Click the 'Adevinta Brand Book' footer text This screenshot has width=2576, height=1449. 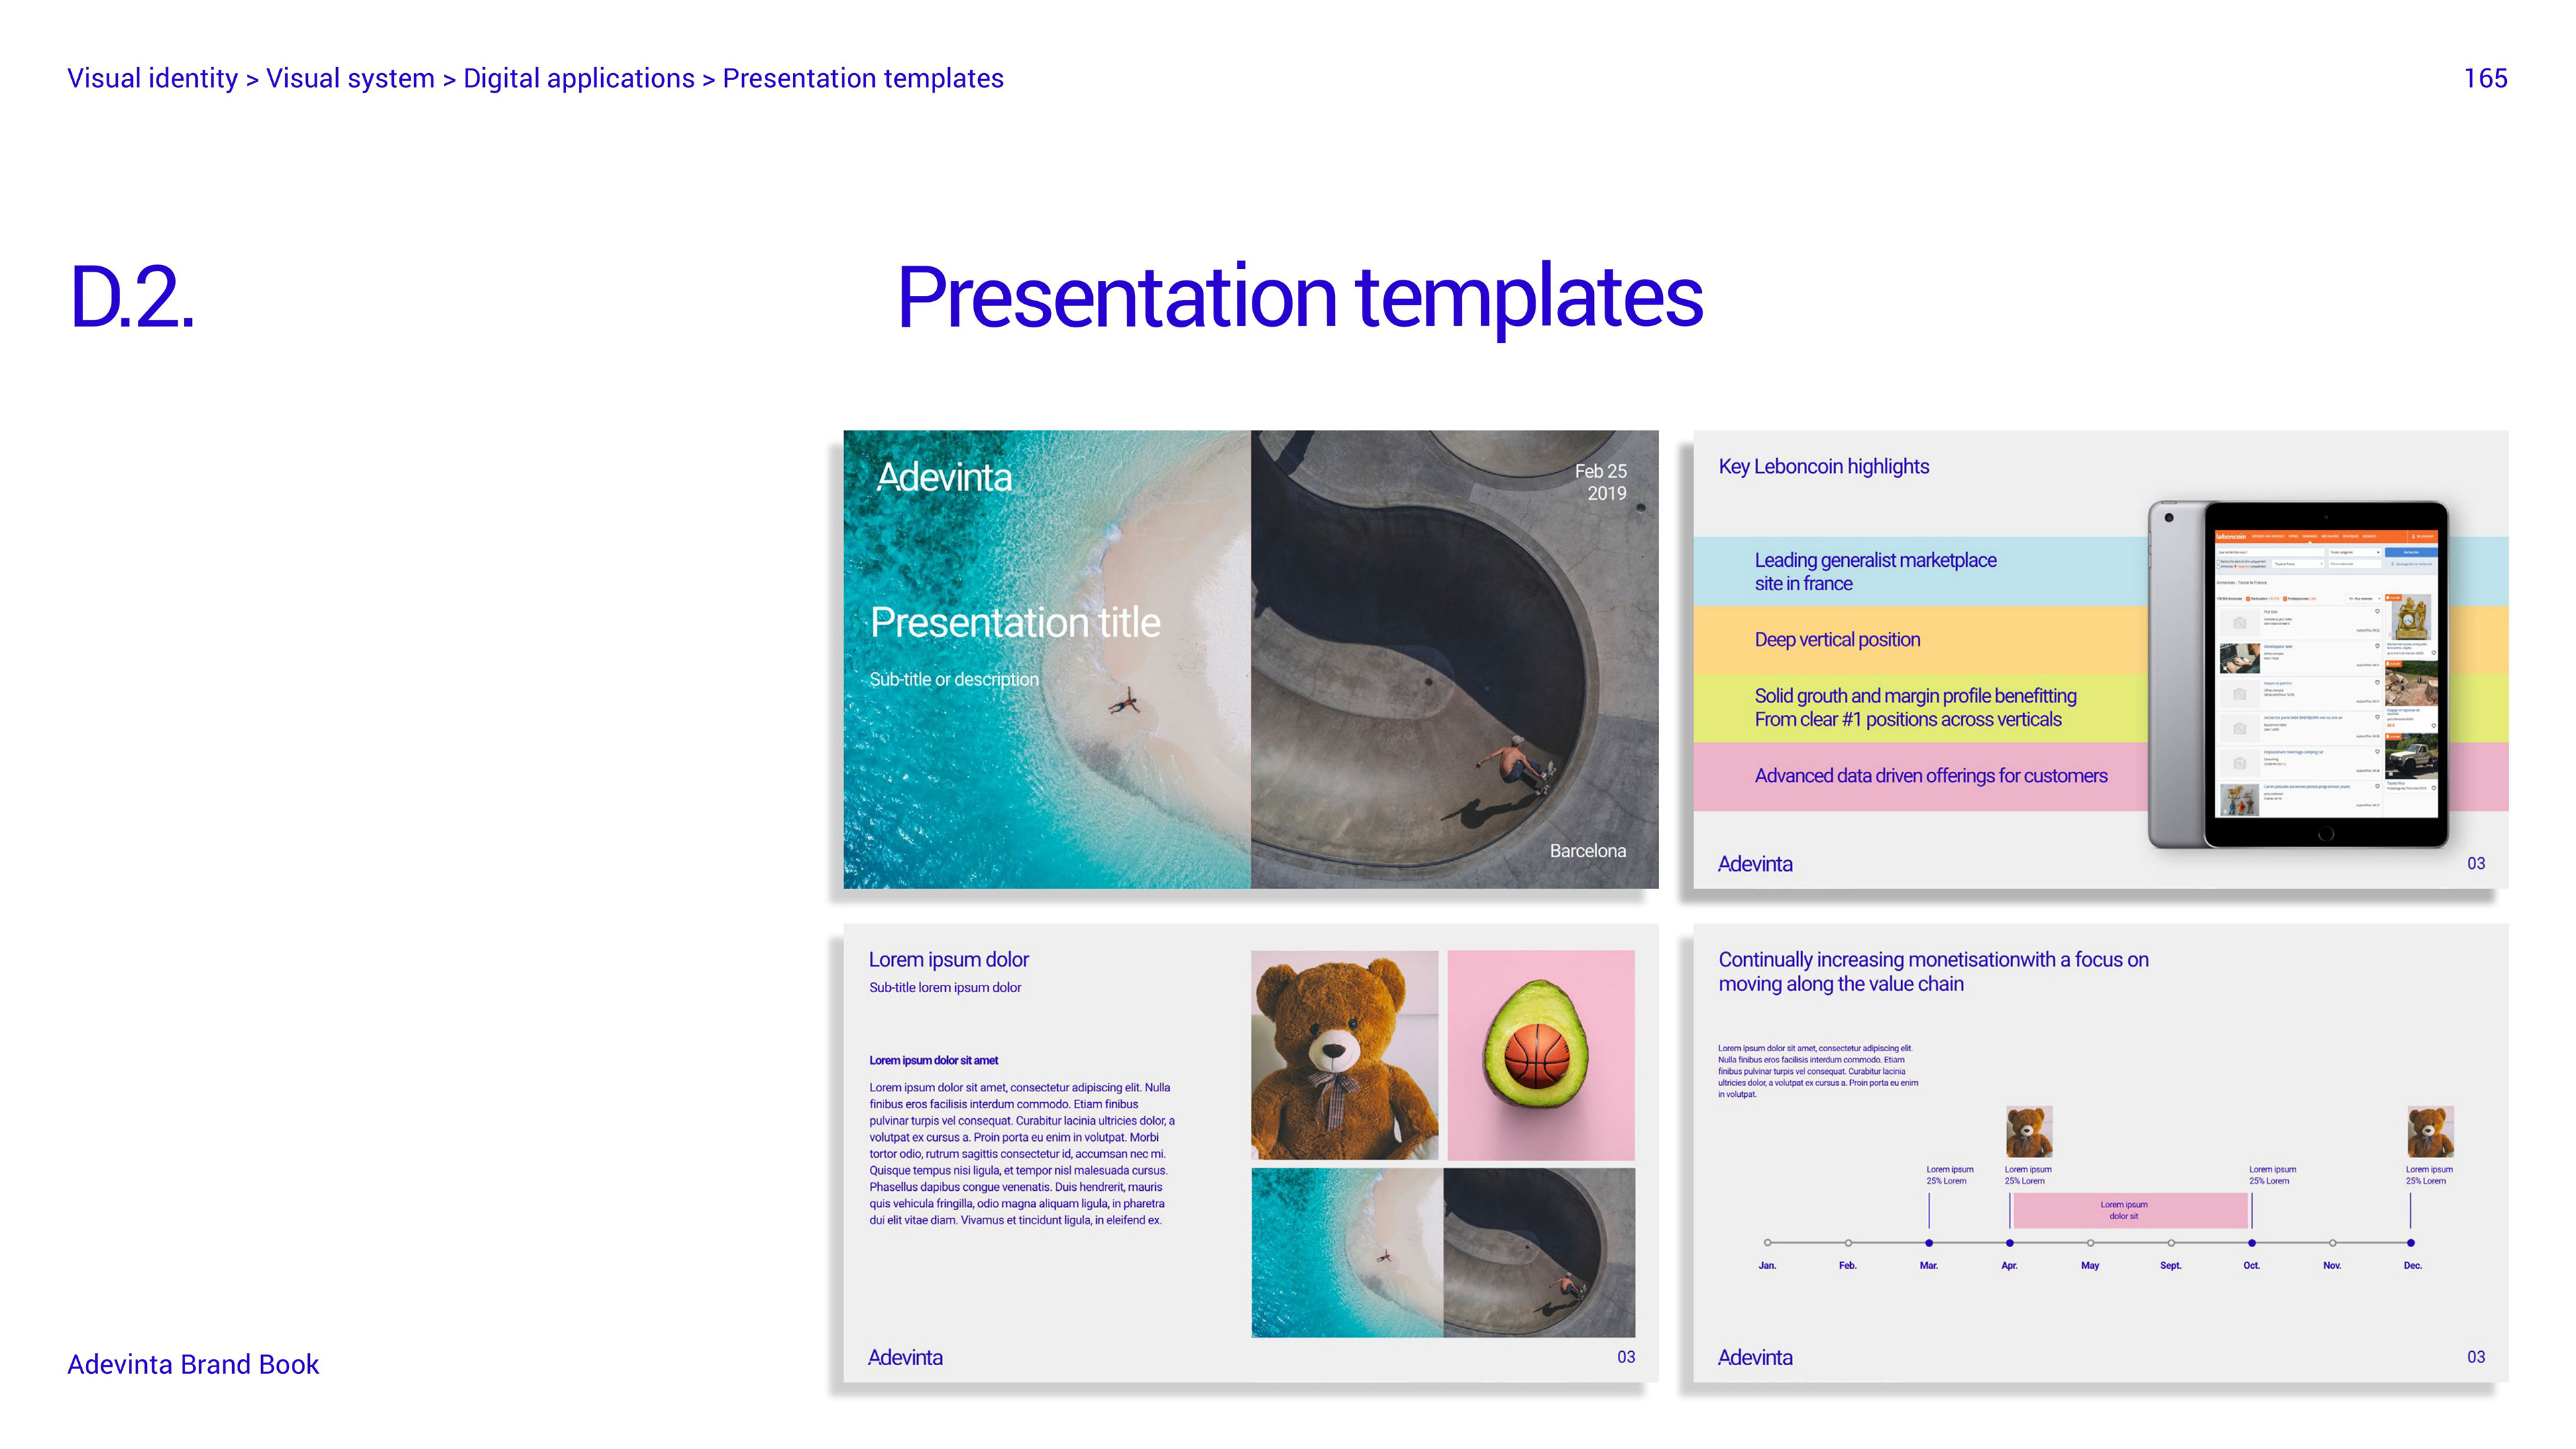pos(193,1363)
